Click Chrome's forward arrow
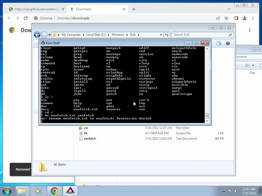Screen dimensions: 262x196 [17, 18]
